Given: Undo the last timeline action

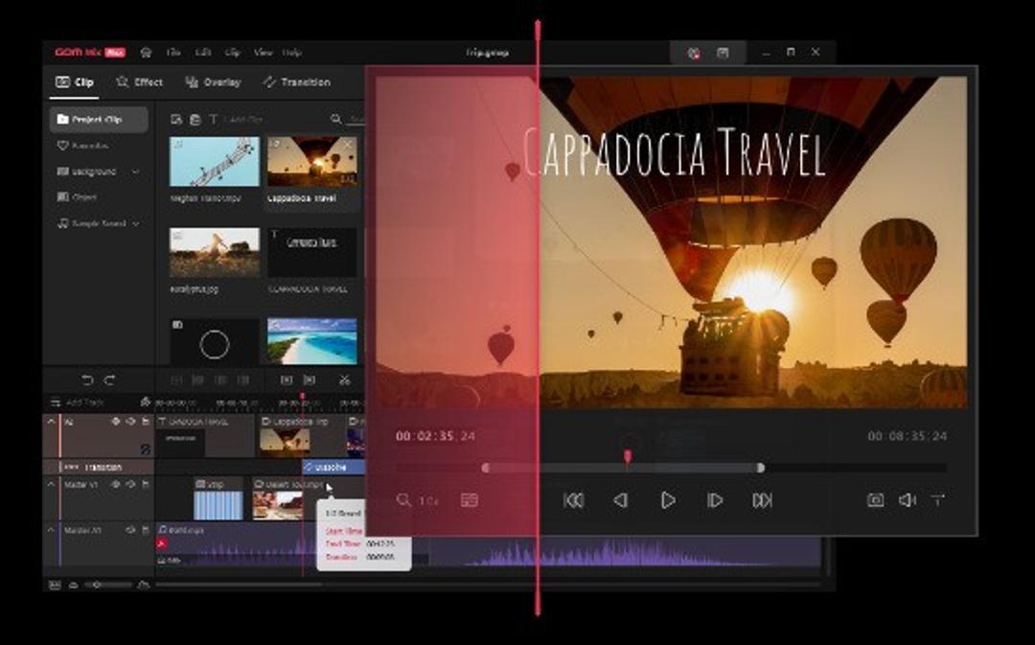Looking at the screenshot, I should pyautogui.click(x=87, y=380).
